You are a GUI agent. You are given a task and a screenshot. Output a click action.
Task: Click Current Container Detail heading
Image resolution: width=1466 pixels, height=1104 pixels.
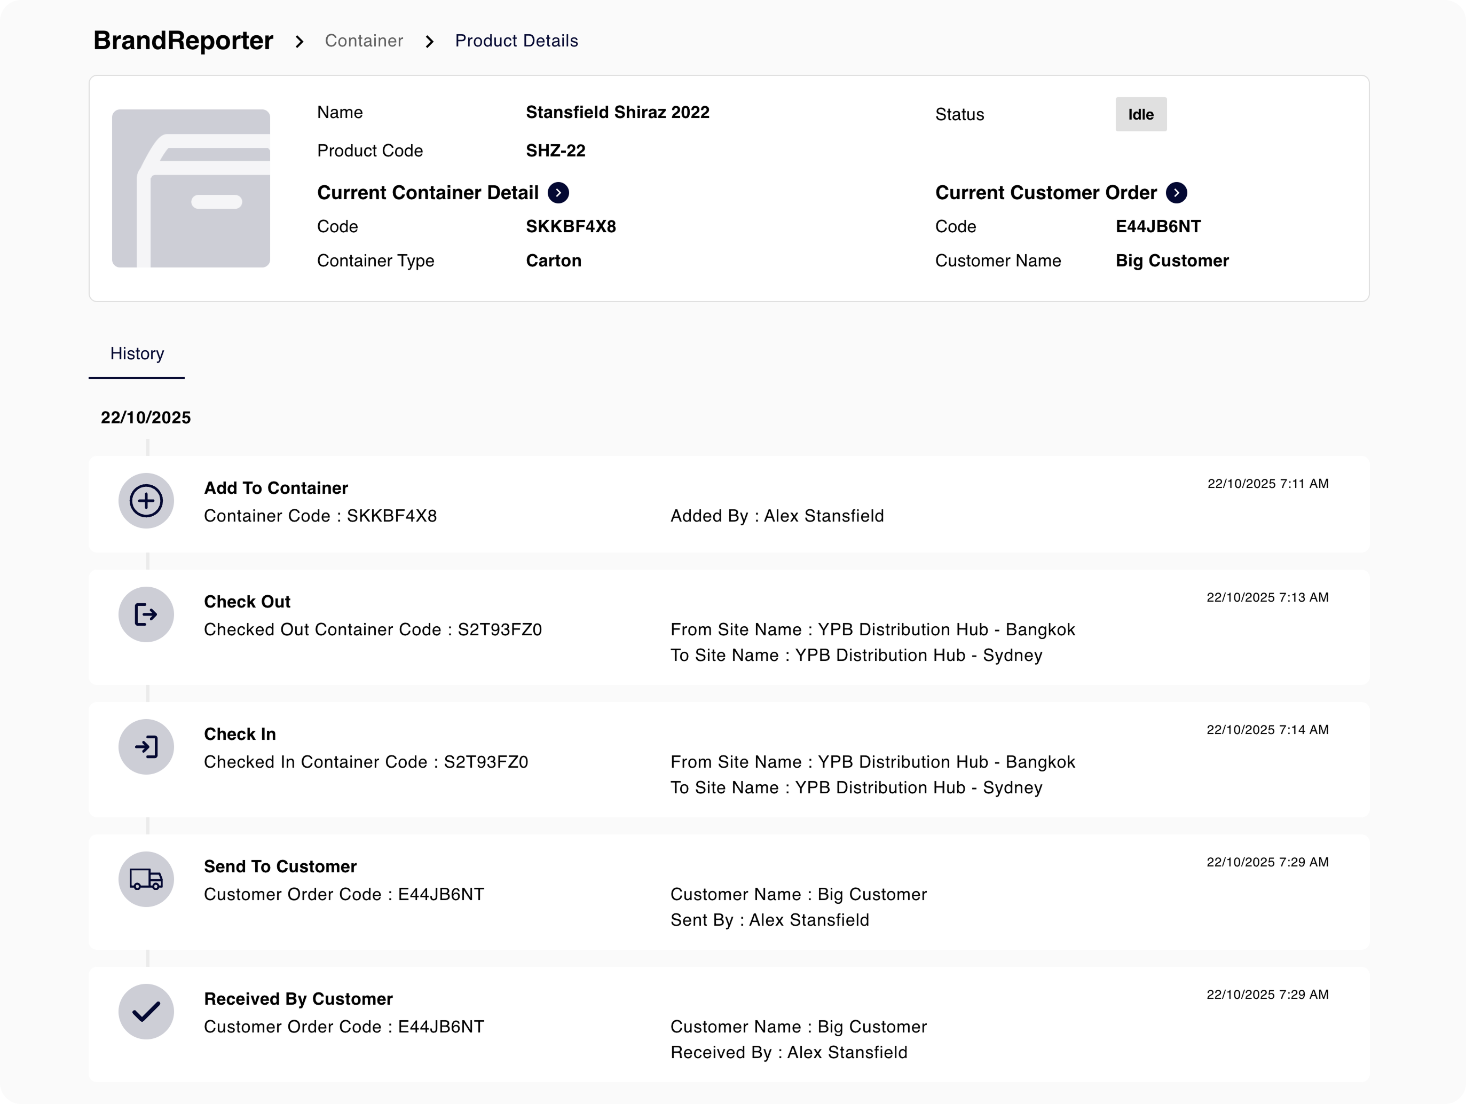[428, 193]
